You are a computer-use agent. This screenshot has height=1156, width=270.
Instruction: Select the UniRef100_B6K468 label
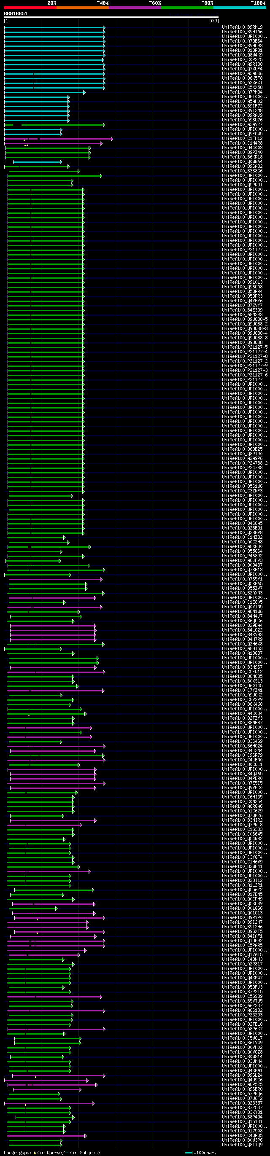tap(242, 704)
